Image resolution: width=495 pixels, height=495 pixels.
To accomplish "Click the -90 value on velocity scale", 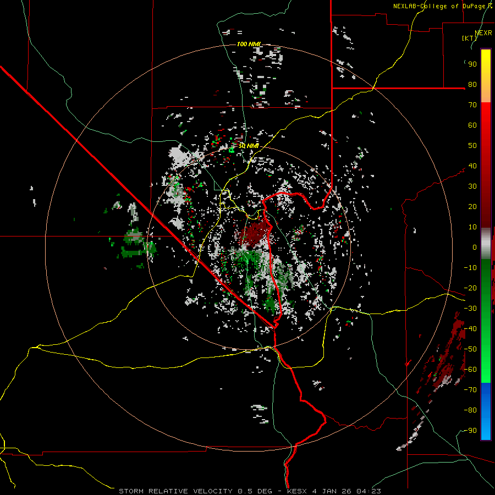I will pos(470,431).
